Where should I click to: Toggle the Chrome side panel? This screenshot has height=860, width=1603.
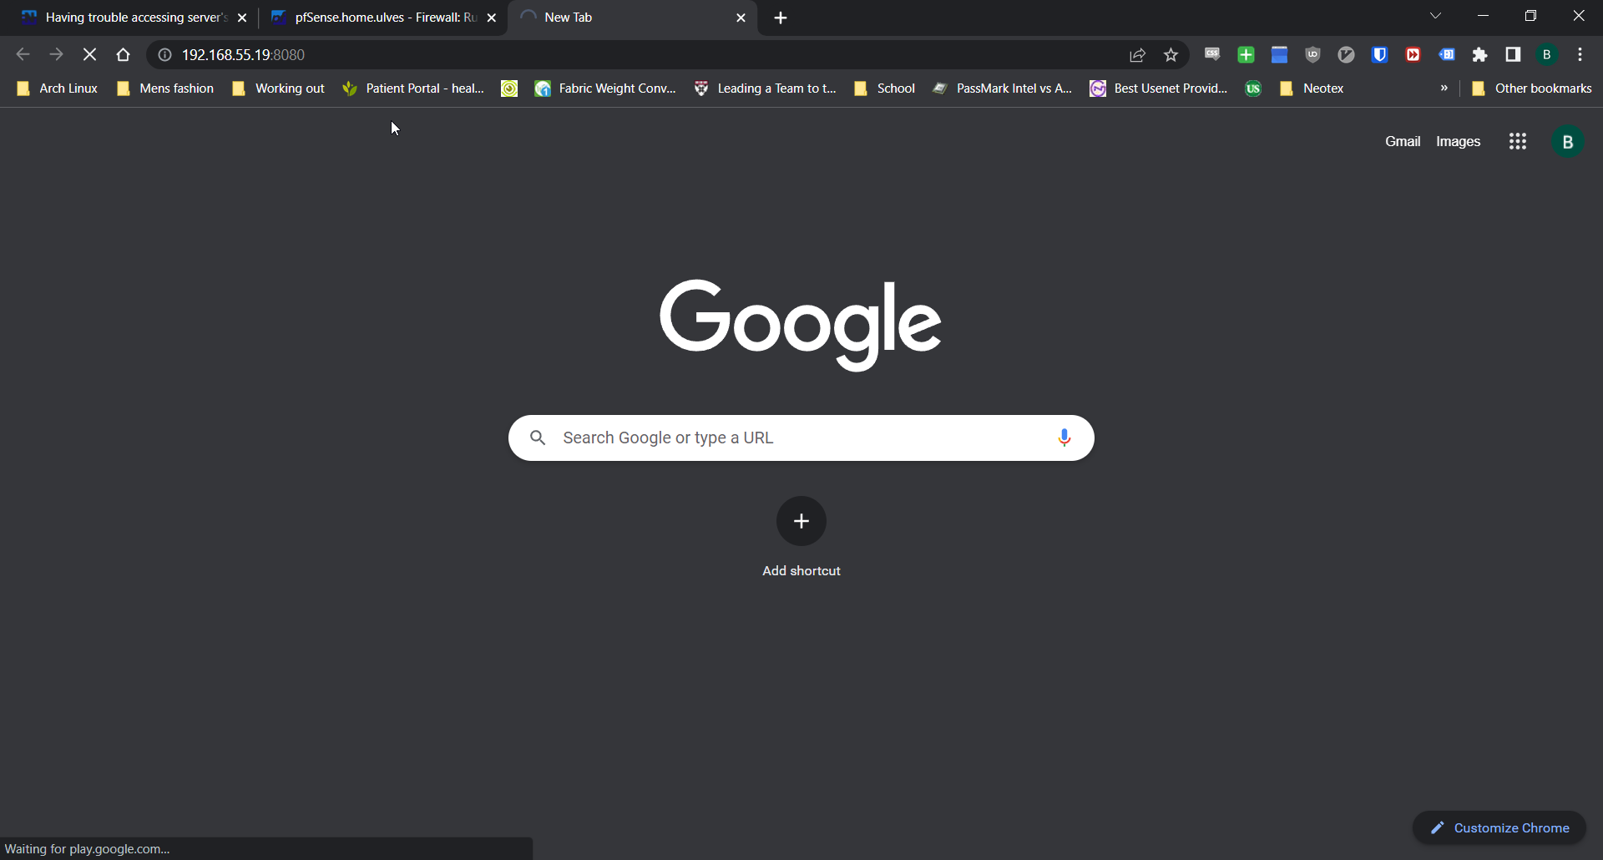[x=1513, y=55]
